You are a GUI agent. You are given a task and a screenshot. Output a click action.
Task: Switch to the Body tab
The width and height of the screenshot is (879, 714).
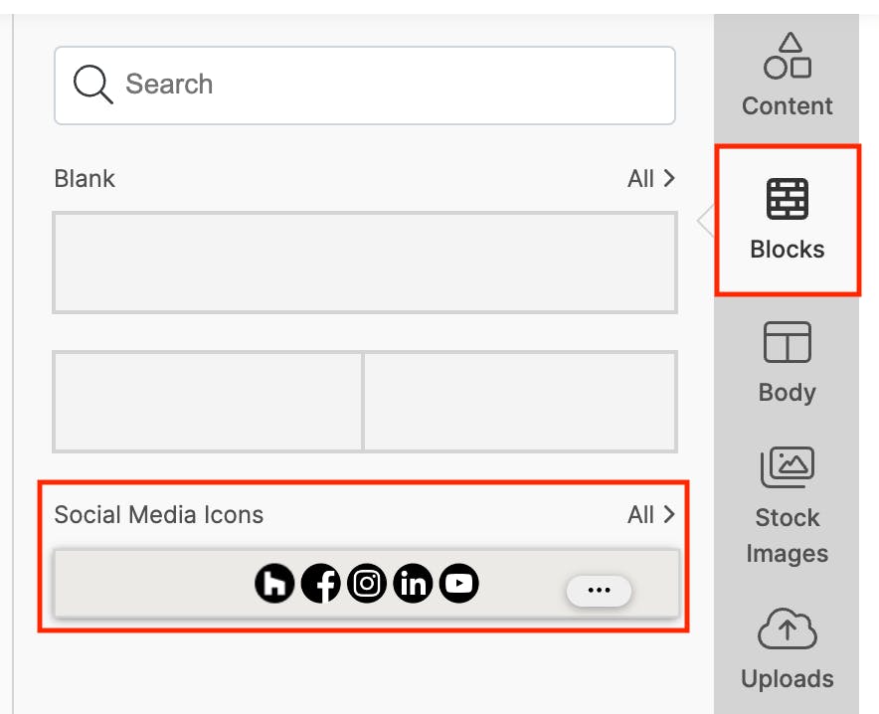(787, 363)
